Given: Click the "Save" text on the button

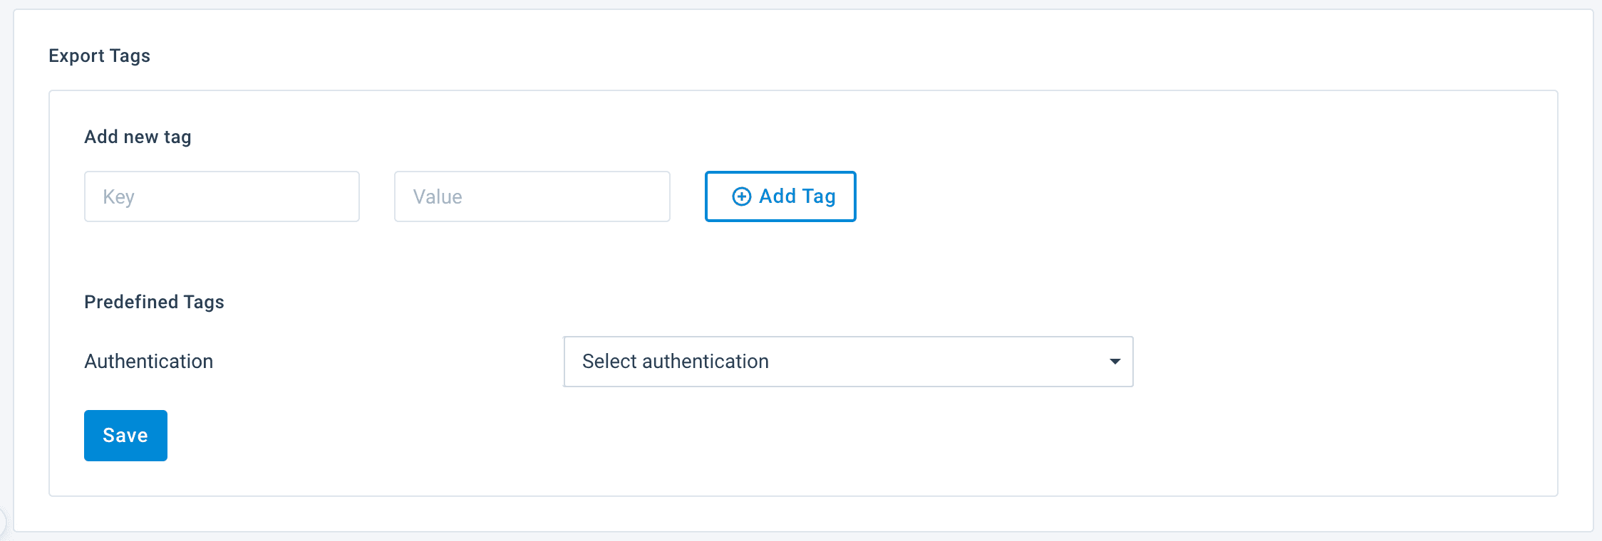Looking at the screenshot, I should [125, 436].
